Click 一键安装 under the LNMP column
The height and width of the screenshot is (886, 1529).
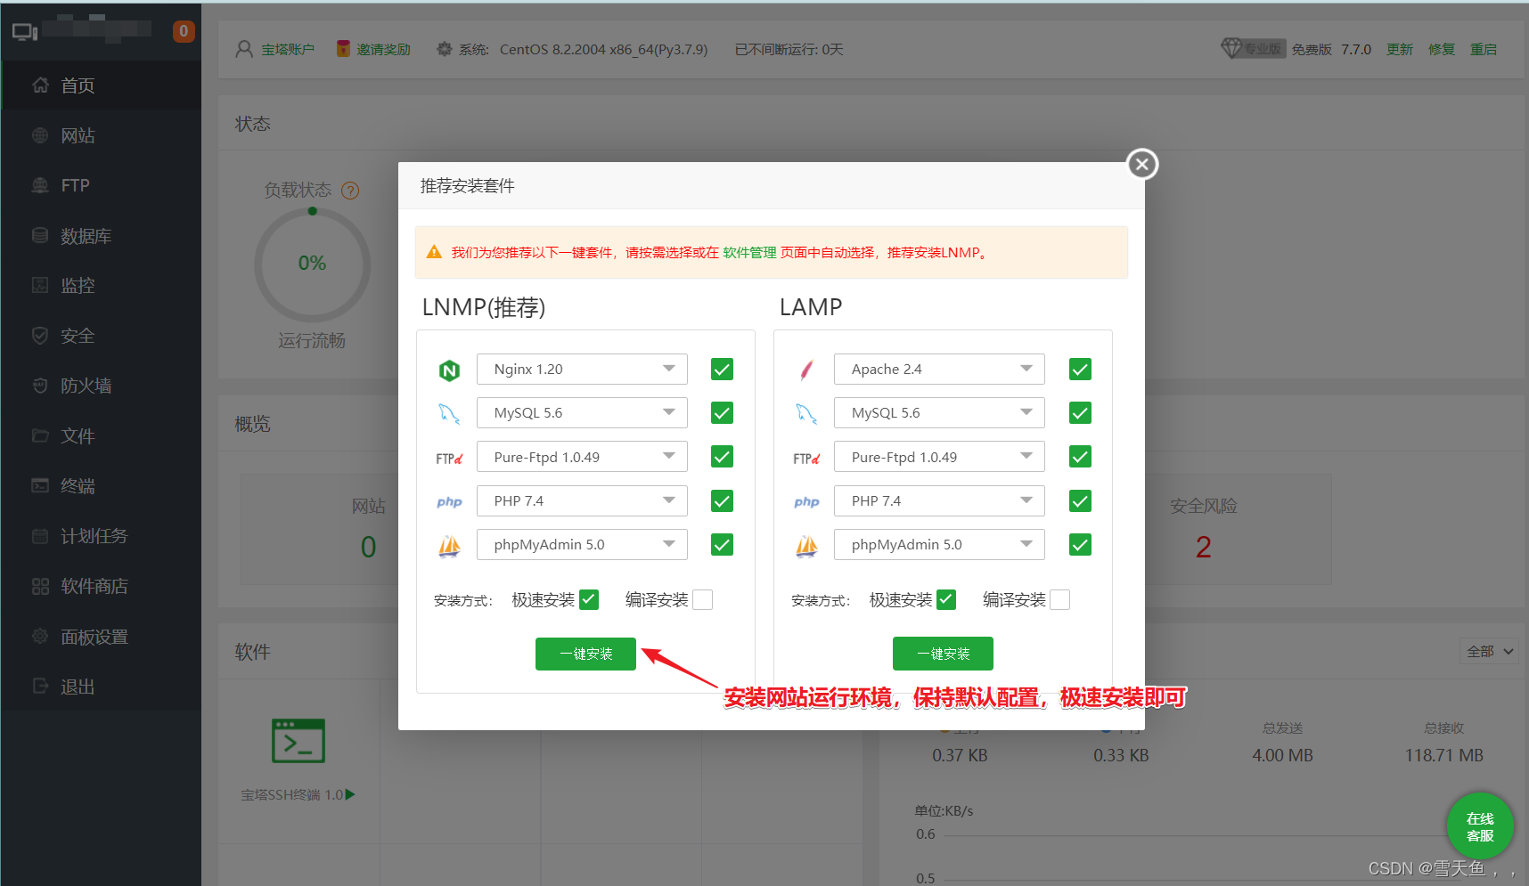(x=585, y=653)
